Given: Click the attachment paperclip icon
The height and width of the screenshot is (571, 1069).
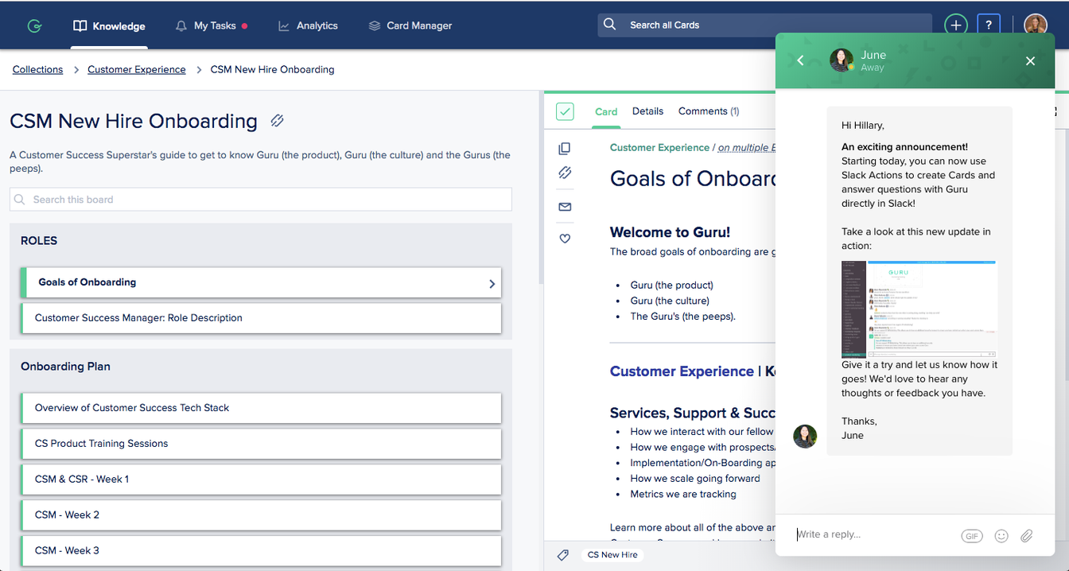Looking at the screenshot, I should point(1027,536).
